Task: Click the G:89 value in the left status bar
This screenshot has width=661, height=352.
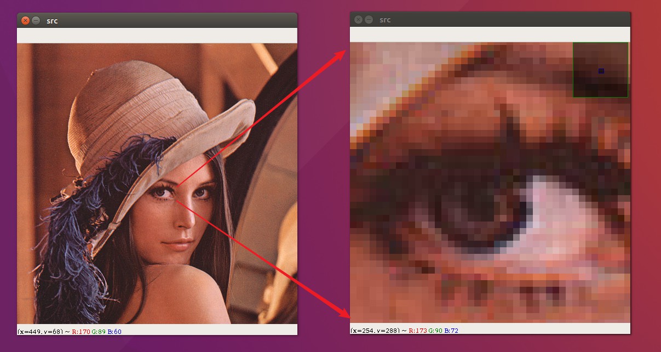Action: (99, 331)
